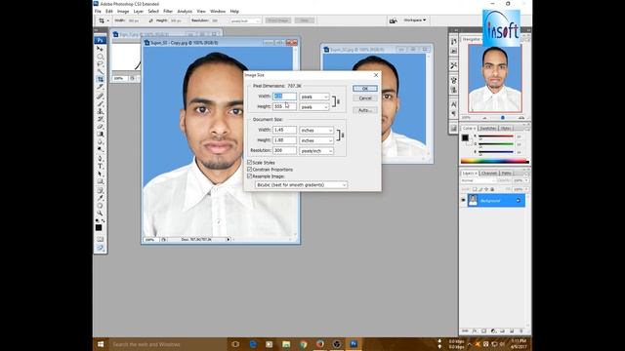This screenshot has height=351, width=625.
Task: Select the Lasso tool
Action: click(x=100, y=63)
